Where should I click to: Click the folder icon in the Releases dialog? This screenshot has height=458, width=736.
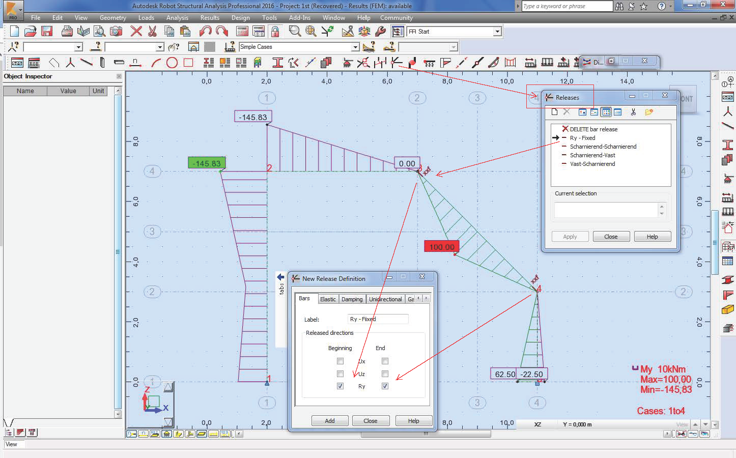[x=649, y=112]
